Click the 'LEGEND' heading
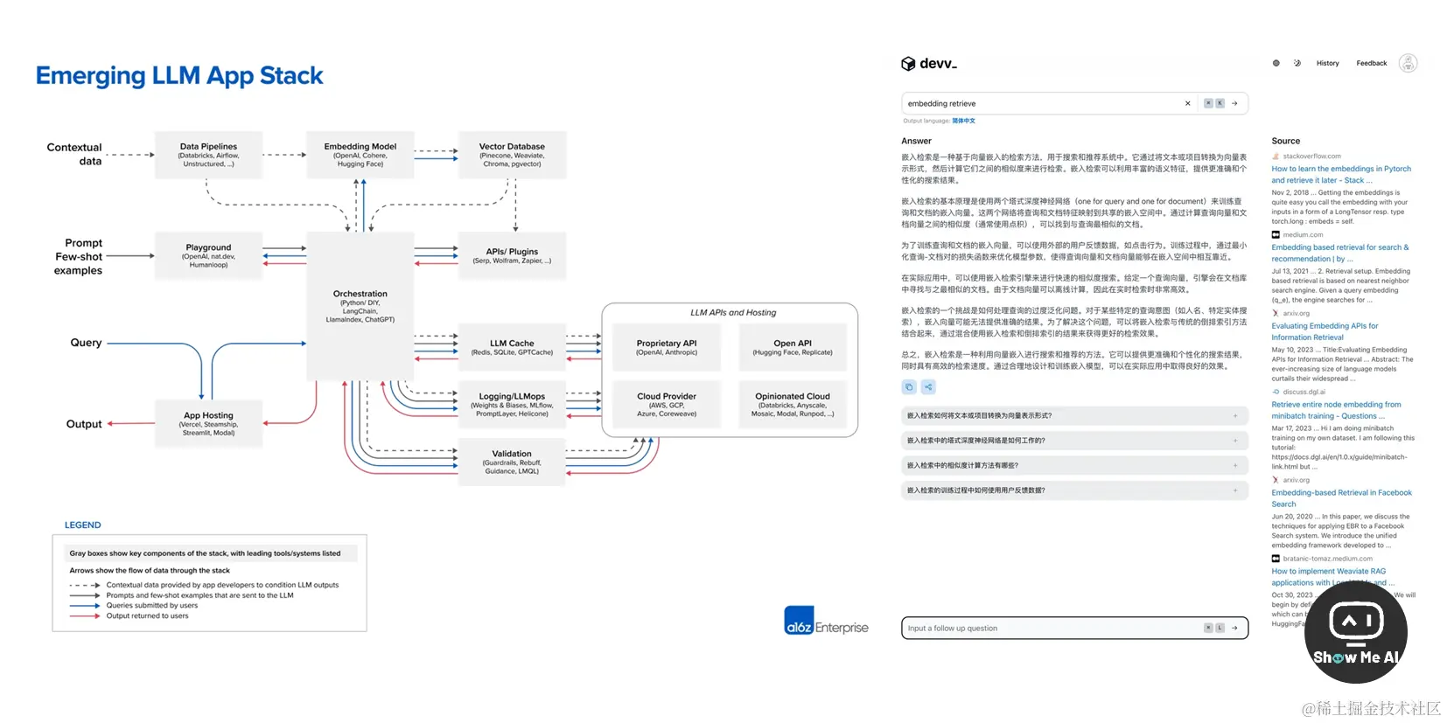The width and height of the screenshot is (1447, 723). 82,525
